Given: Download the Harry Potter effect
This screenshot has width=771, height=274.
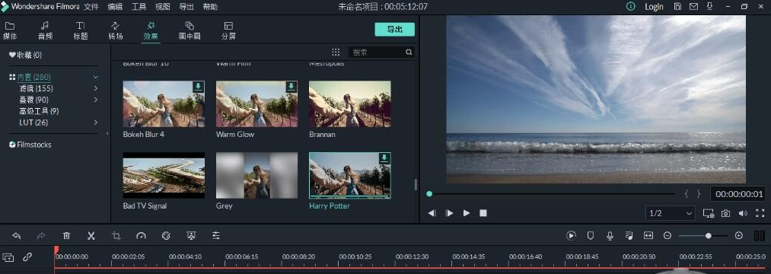Looking at the screenshot, I should tap(384, 158).
